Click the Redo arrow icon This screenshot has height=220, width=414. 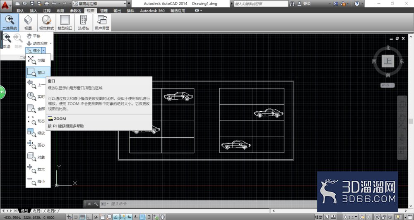65,4
